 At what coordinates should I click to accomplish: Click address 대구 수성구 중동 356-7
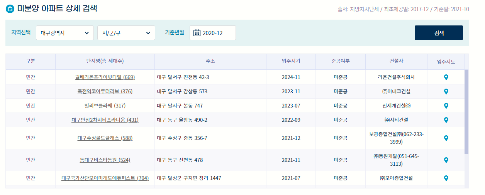click(182, 138)
